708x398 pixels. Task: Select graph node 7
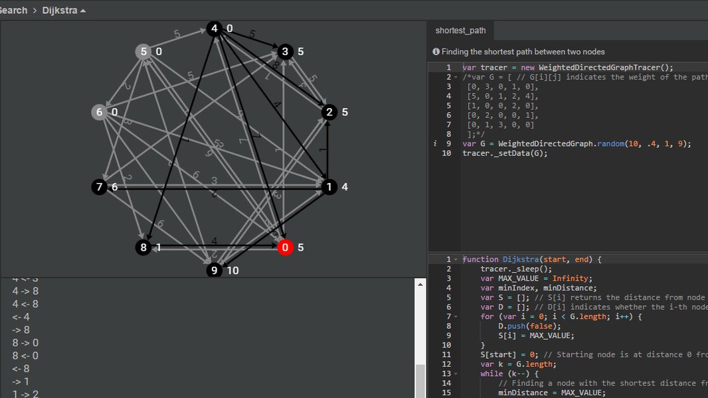pos(100,186)
